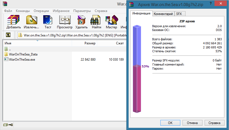Click archive size value 2 180 695 429

pyautogui.click(x=212, y=47)
